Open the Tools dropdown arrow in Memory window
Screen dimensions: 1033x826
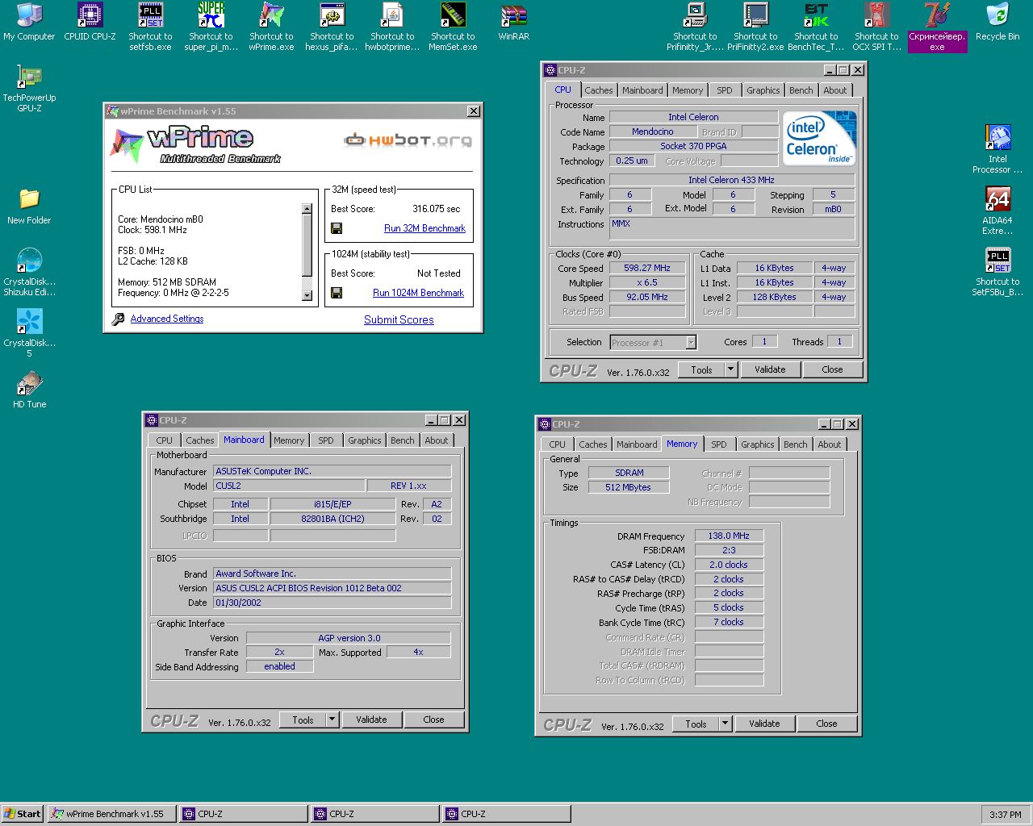(725, 724)
